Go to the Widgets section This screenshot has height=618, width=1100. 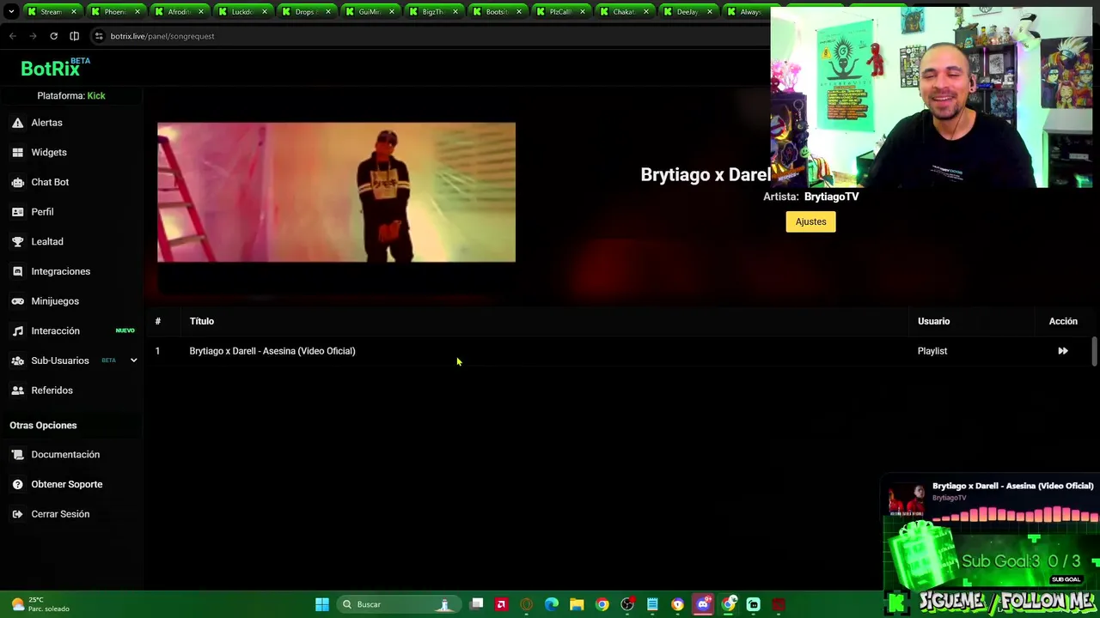tap(49, 153)
